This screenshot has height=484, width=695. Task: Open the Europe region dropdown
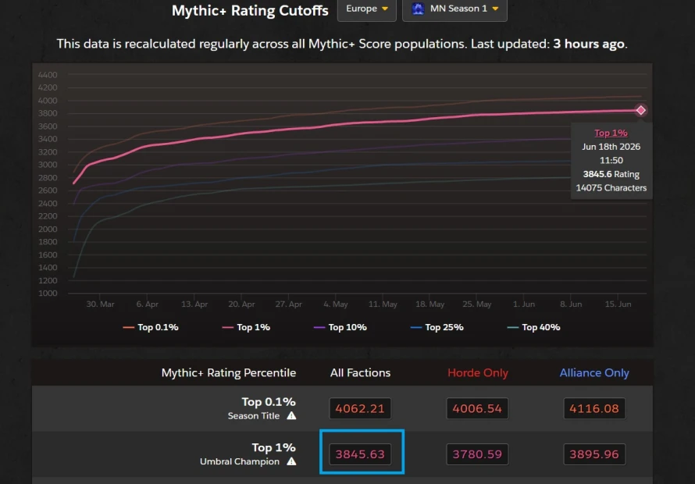[366, 9]
